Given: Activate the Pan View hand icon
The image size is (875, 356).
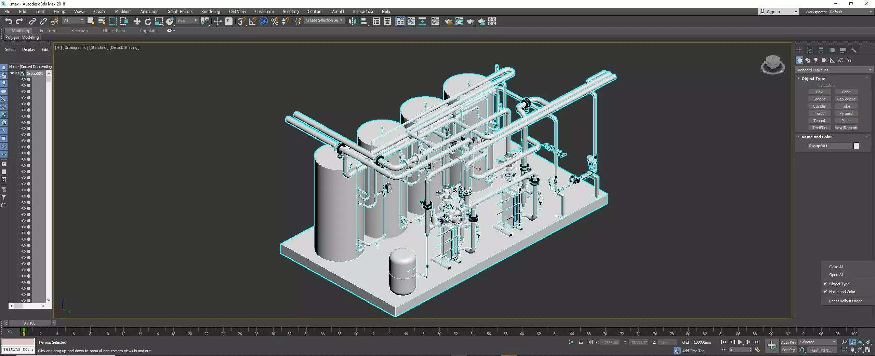Looking at the screenshot, I should click(x=852, y=350).
